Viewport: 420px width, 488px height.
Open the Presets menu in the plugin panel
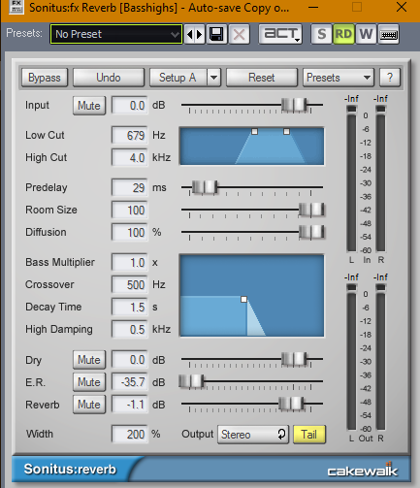click(339, 78)
